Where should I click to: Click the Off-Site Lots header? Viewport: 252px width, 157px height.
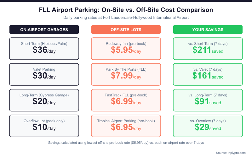(126, 30)
